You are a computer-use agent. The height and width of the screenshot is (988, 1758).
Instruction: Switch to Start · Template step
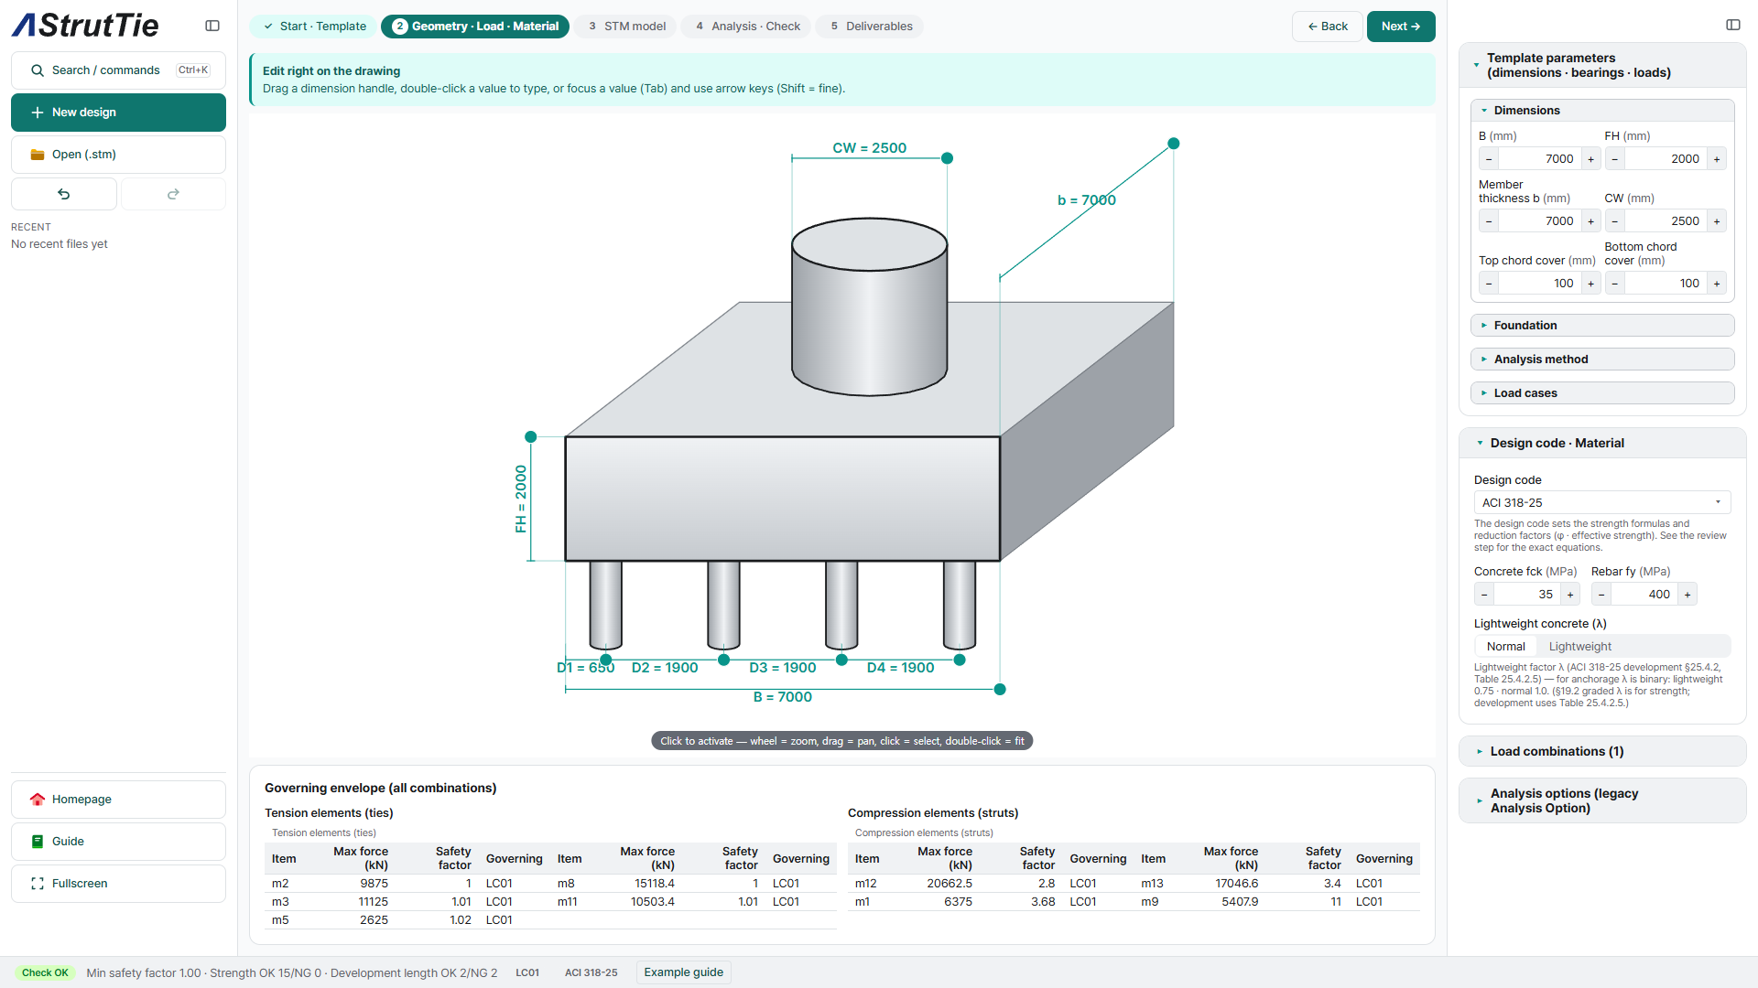click(x=314, y=27)
